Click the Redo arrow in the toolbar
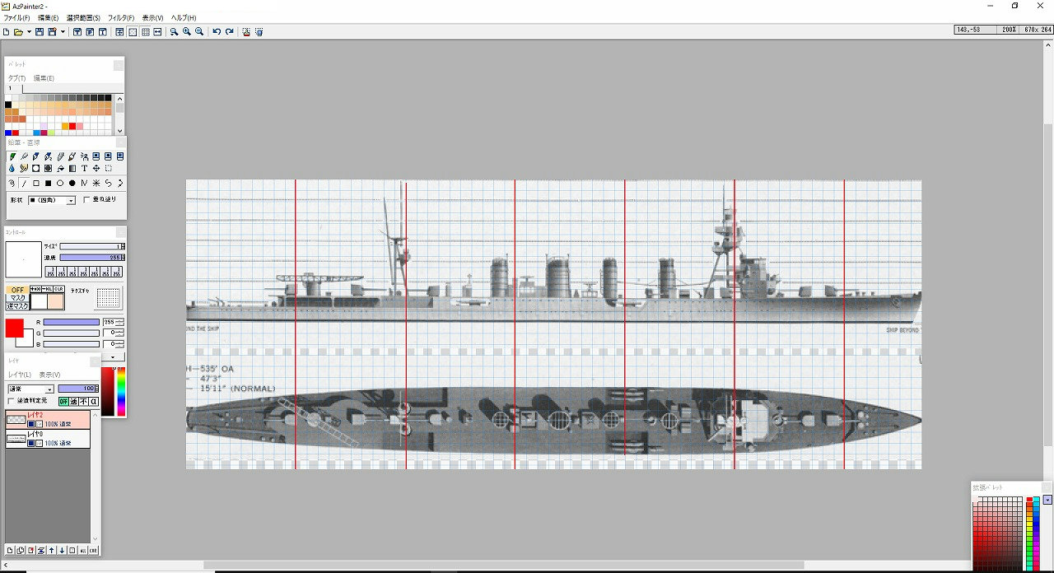 (230, 32)
